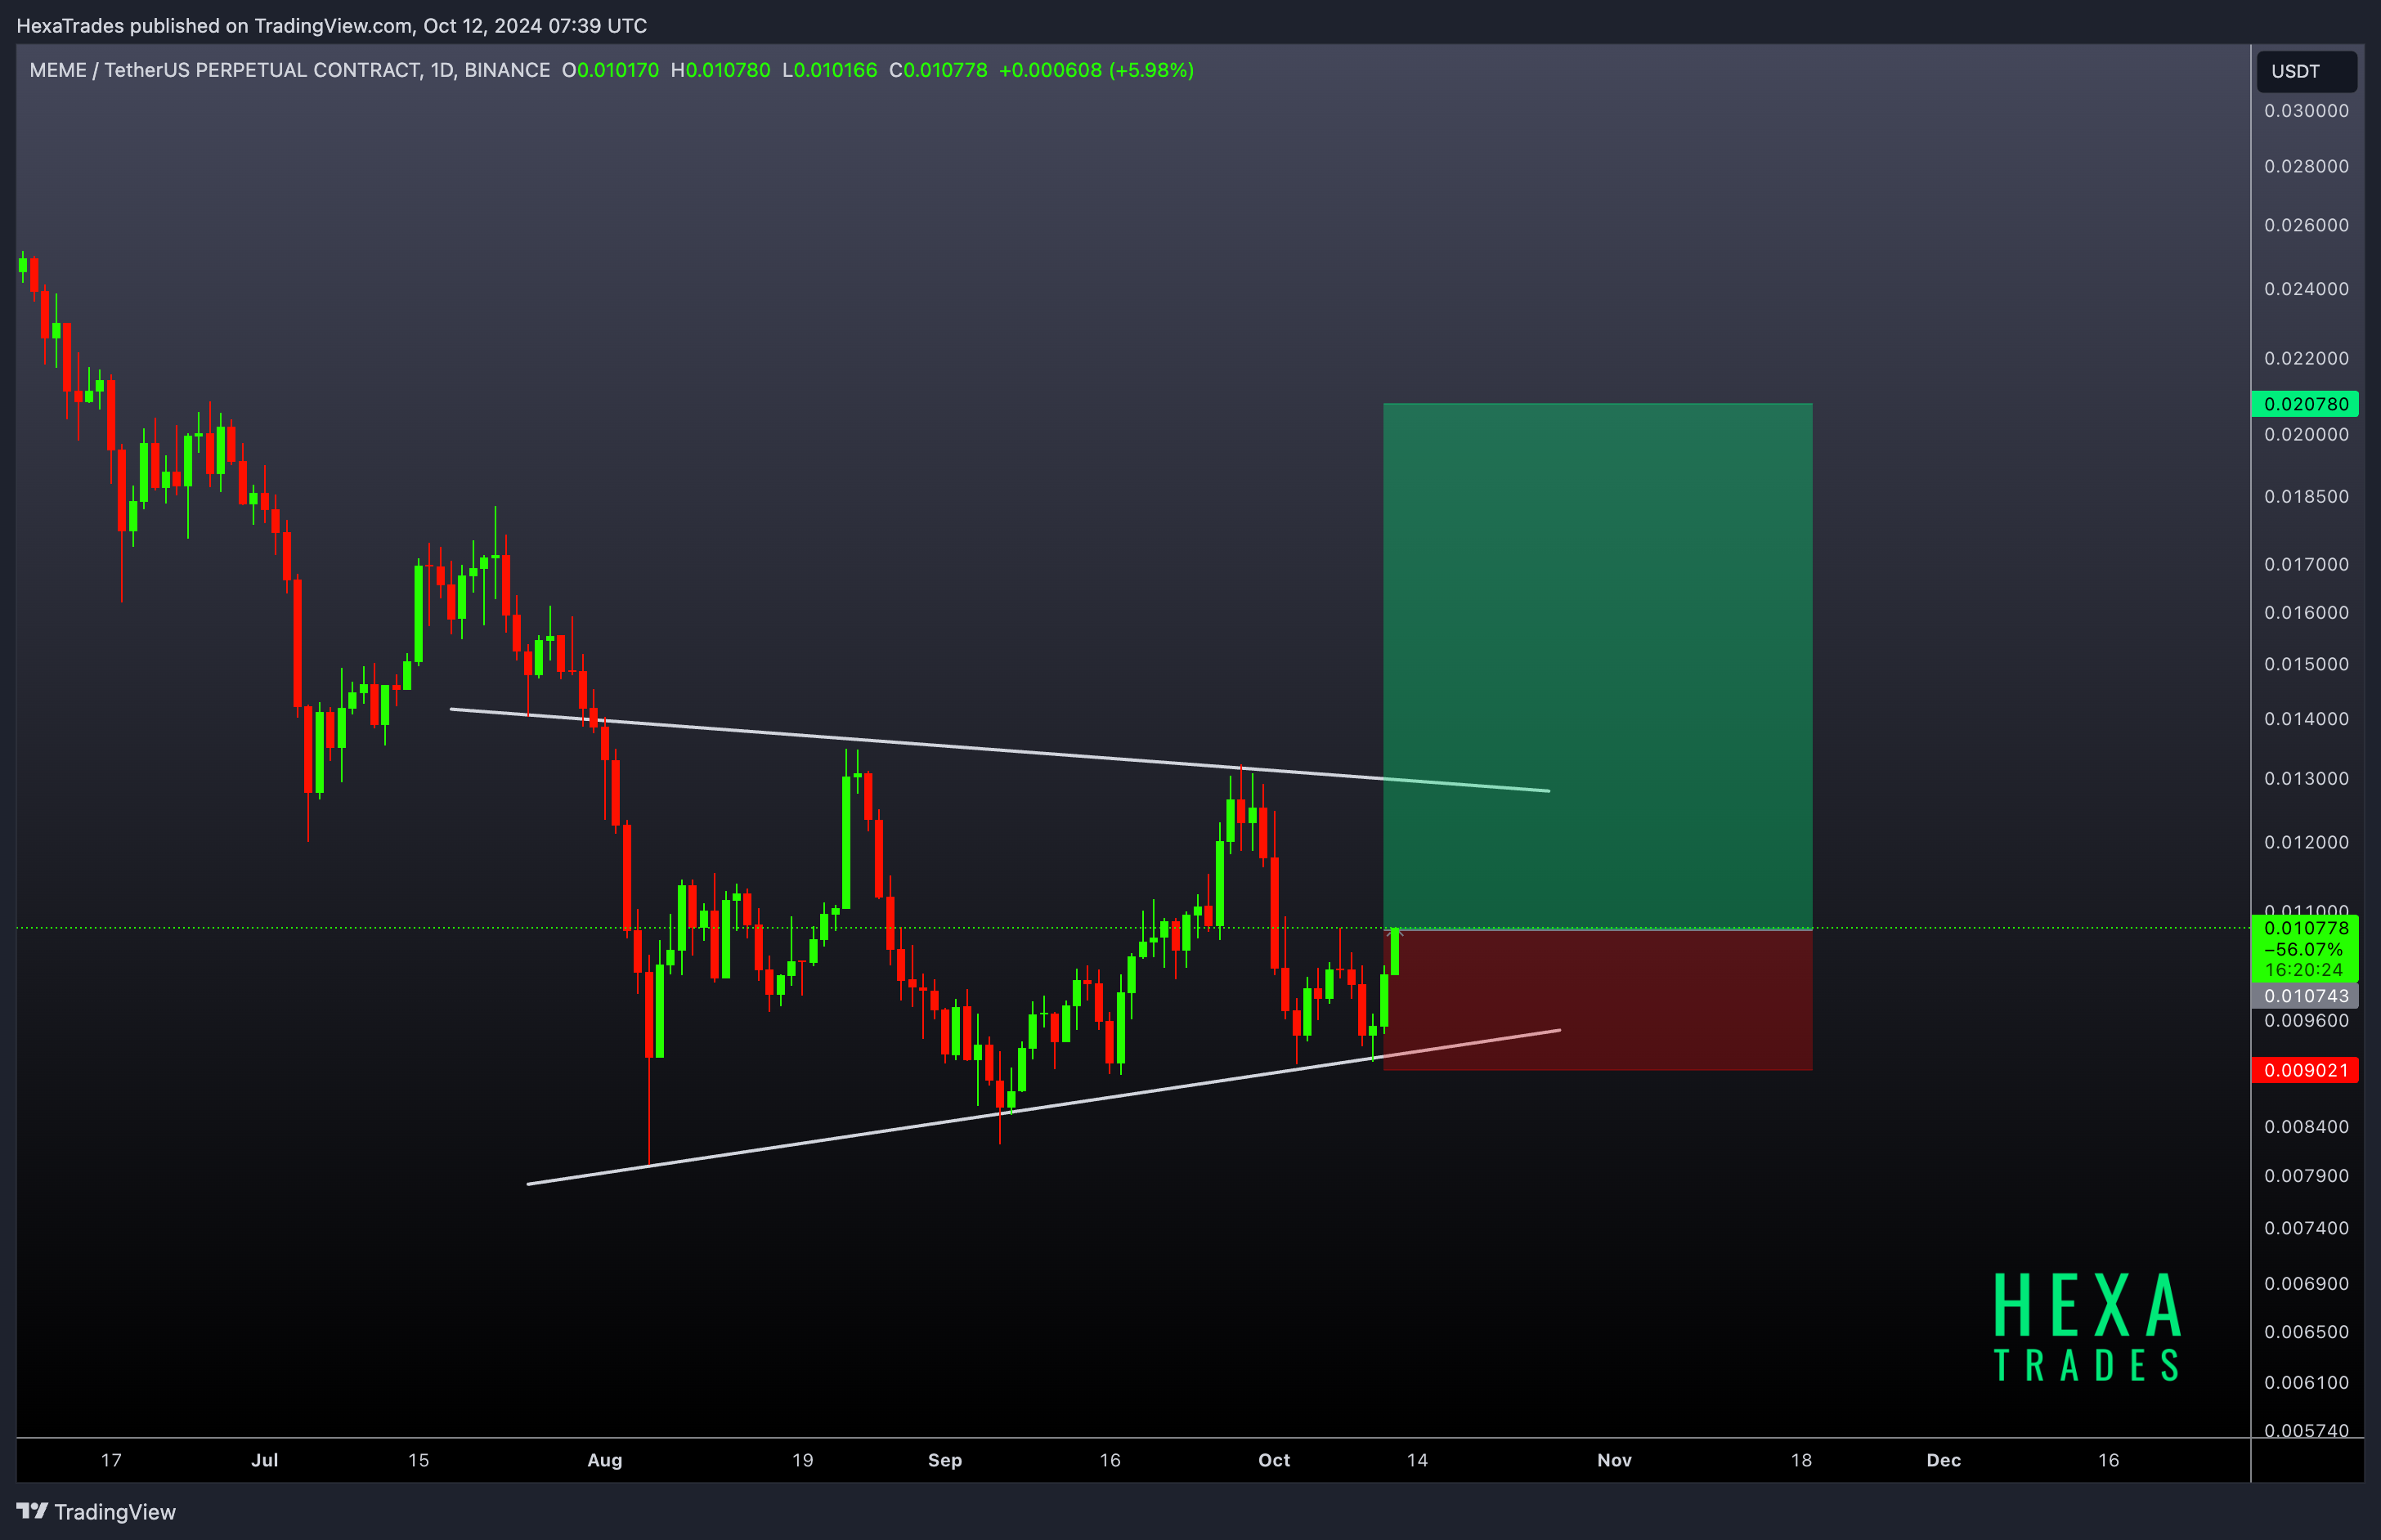The width and height of the screenshot is (2381, 1540).
Task: Click the open value O0.010170
Action: (610, 70)
